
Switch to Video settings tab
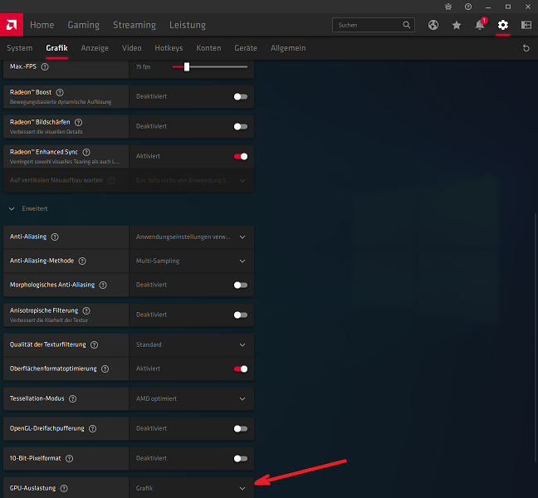(x=132, y=48)
